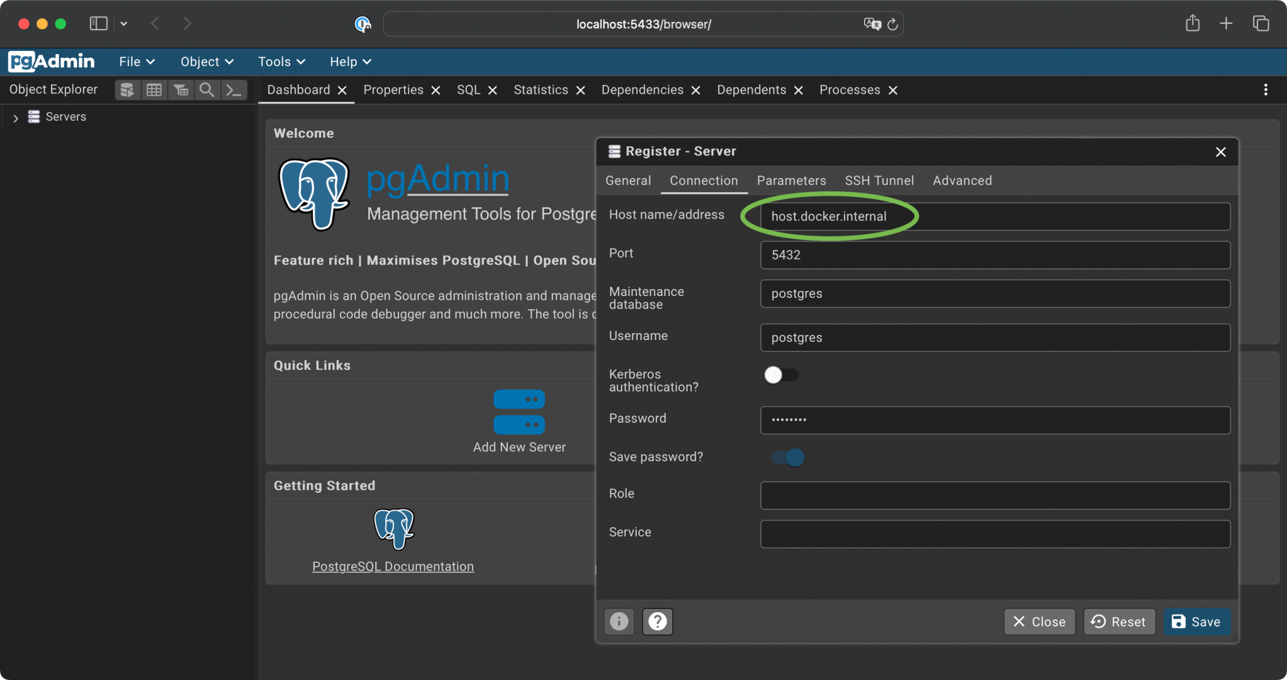Click the Username input field

click(995, 337)
